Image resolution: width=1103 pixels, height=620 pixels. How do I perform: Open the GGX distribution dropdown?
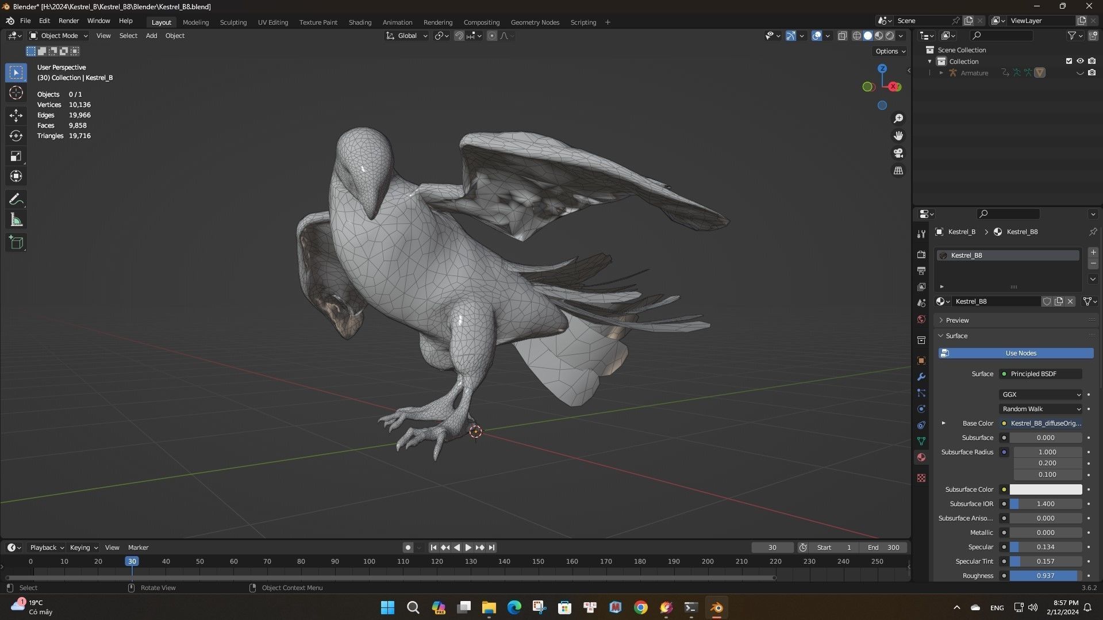click(x=1040, y=395)
